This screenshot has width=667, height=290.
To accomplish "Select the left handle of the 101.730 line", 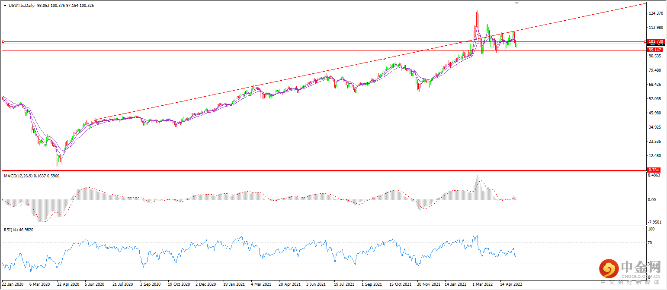I will (3, 42).
